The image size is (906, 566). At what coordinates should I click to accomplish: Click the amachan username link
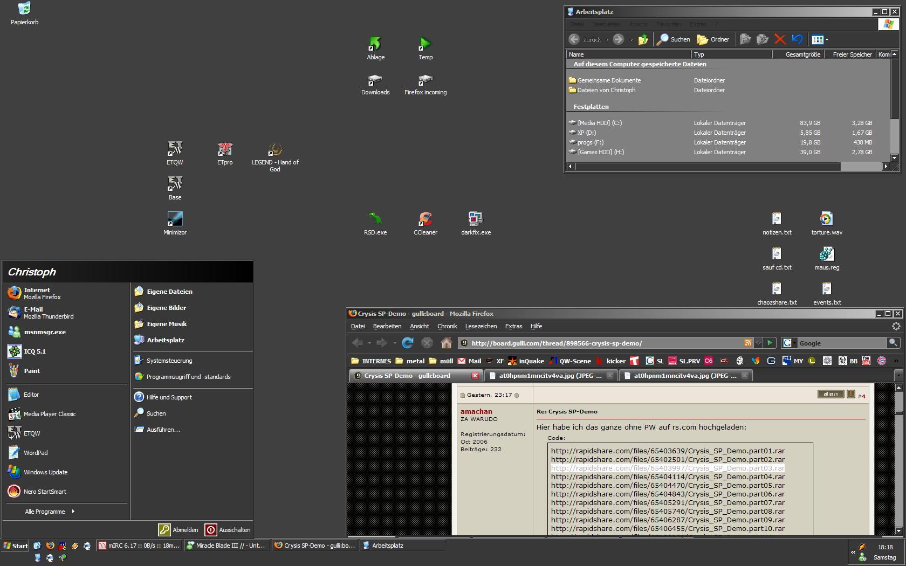point(476,411)
